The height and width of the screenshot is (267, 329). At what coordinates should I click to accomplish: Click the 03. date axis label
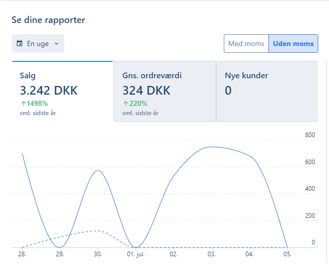[x=212, y=254]
